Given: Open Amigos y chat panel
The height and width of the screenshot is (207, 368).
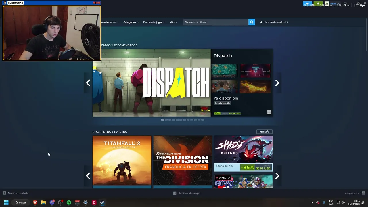Looking at the screenshot, I should click(x=352, y=193).
